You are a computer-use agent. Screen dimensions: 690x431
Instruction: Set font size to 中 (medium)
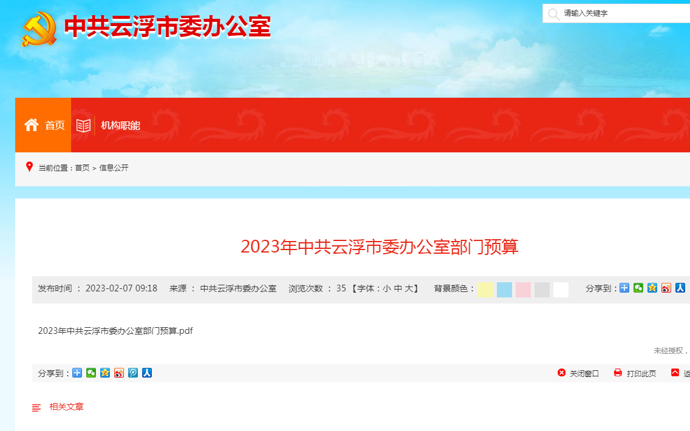398,289
